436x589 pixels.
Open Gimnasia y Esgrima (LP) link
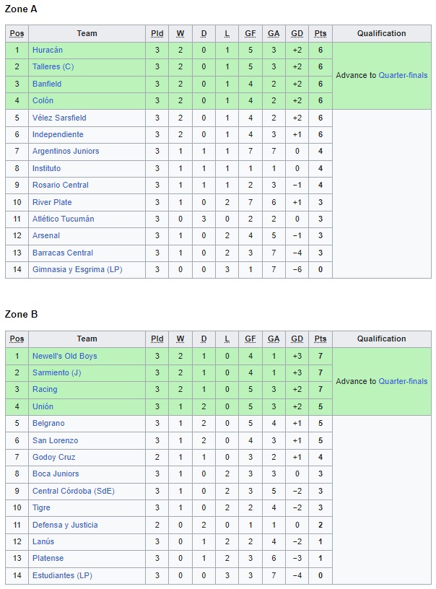78,269
